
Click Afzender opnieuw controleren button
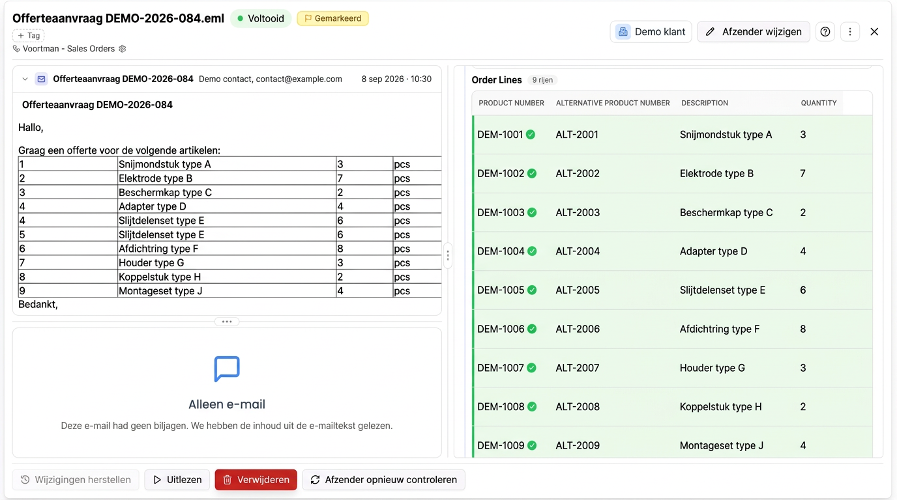tap(383, 480)
